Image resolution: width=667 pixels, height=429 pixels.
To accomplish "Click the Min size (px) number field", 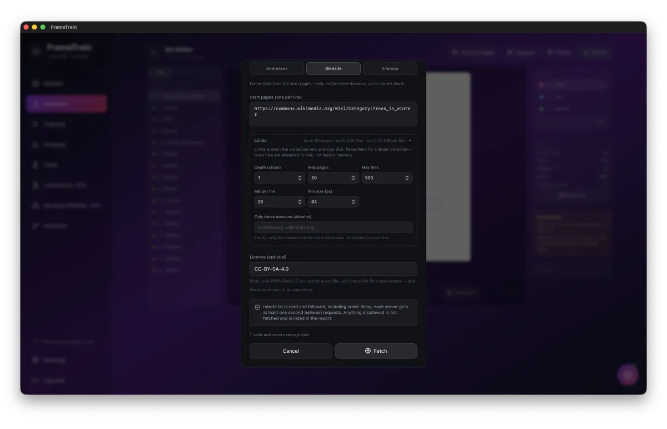I will pyautogui.click(x=333, y=202).
